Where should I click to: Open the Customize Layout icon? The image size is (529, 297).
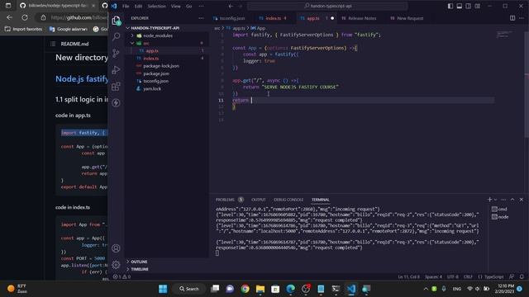pos(478,6)
